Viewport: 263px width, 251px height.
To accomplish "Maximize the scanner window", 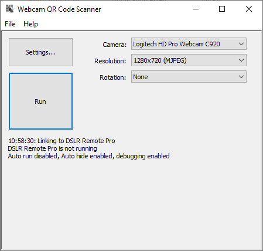I will click(222, 9).
